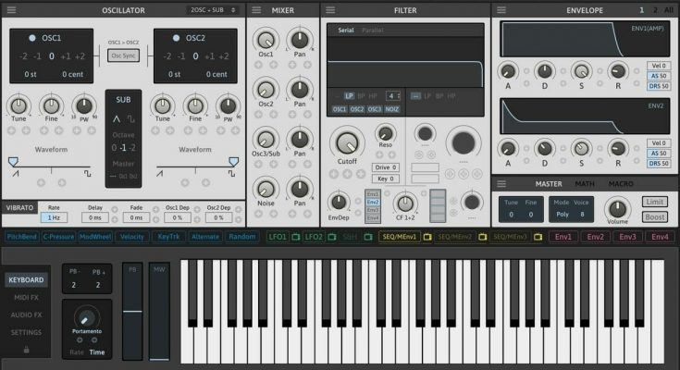The image size is (680, 370).
Task: Click the lock icon below Settings
Action: (26, 349)
